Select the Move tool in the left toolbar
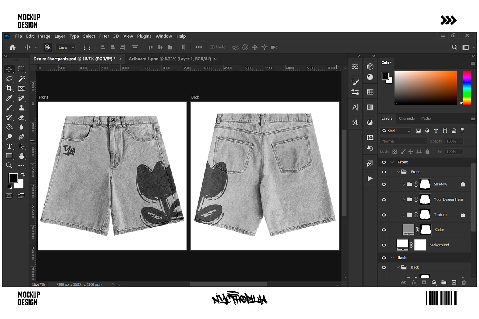Viewport: 479px width, 319px height. point(9,69)
